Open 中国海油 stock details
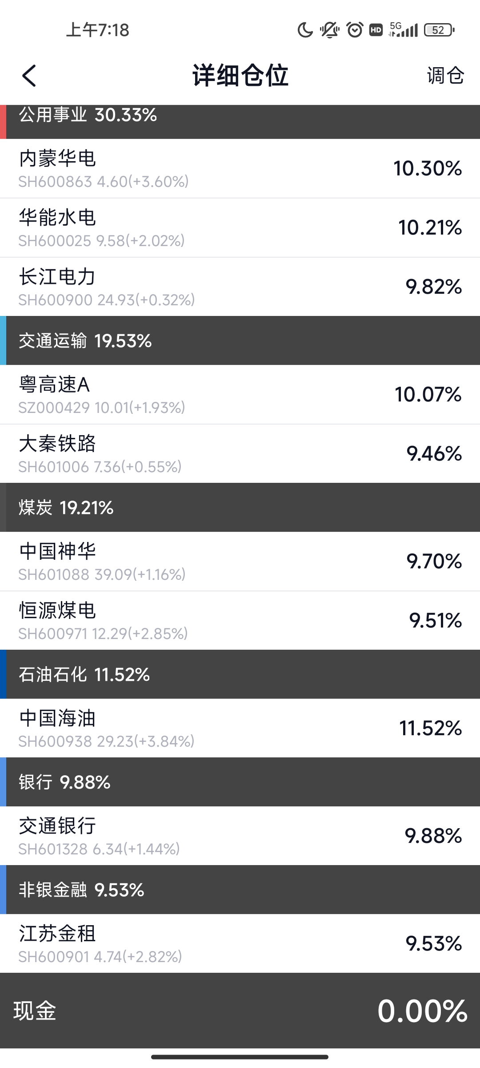The height and width of the screenshot is (1068, 480). pyautogui.click(x=240, y=728)
